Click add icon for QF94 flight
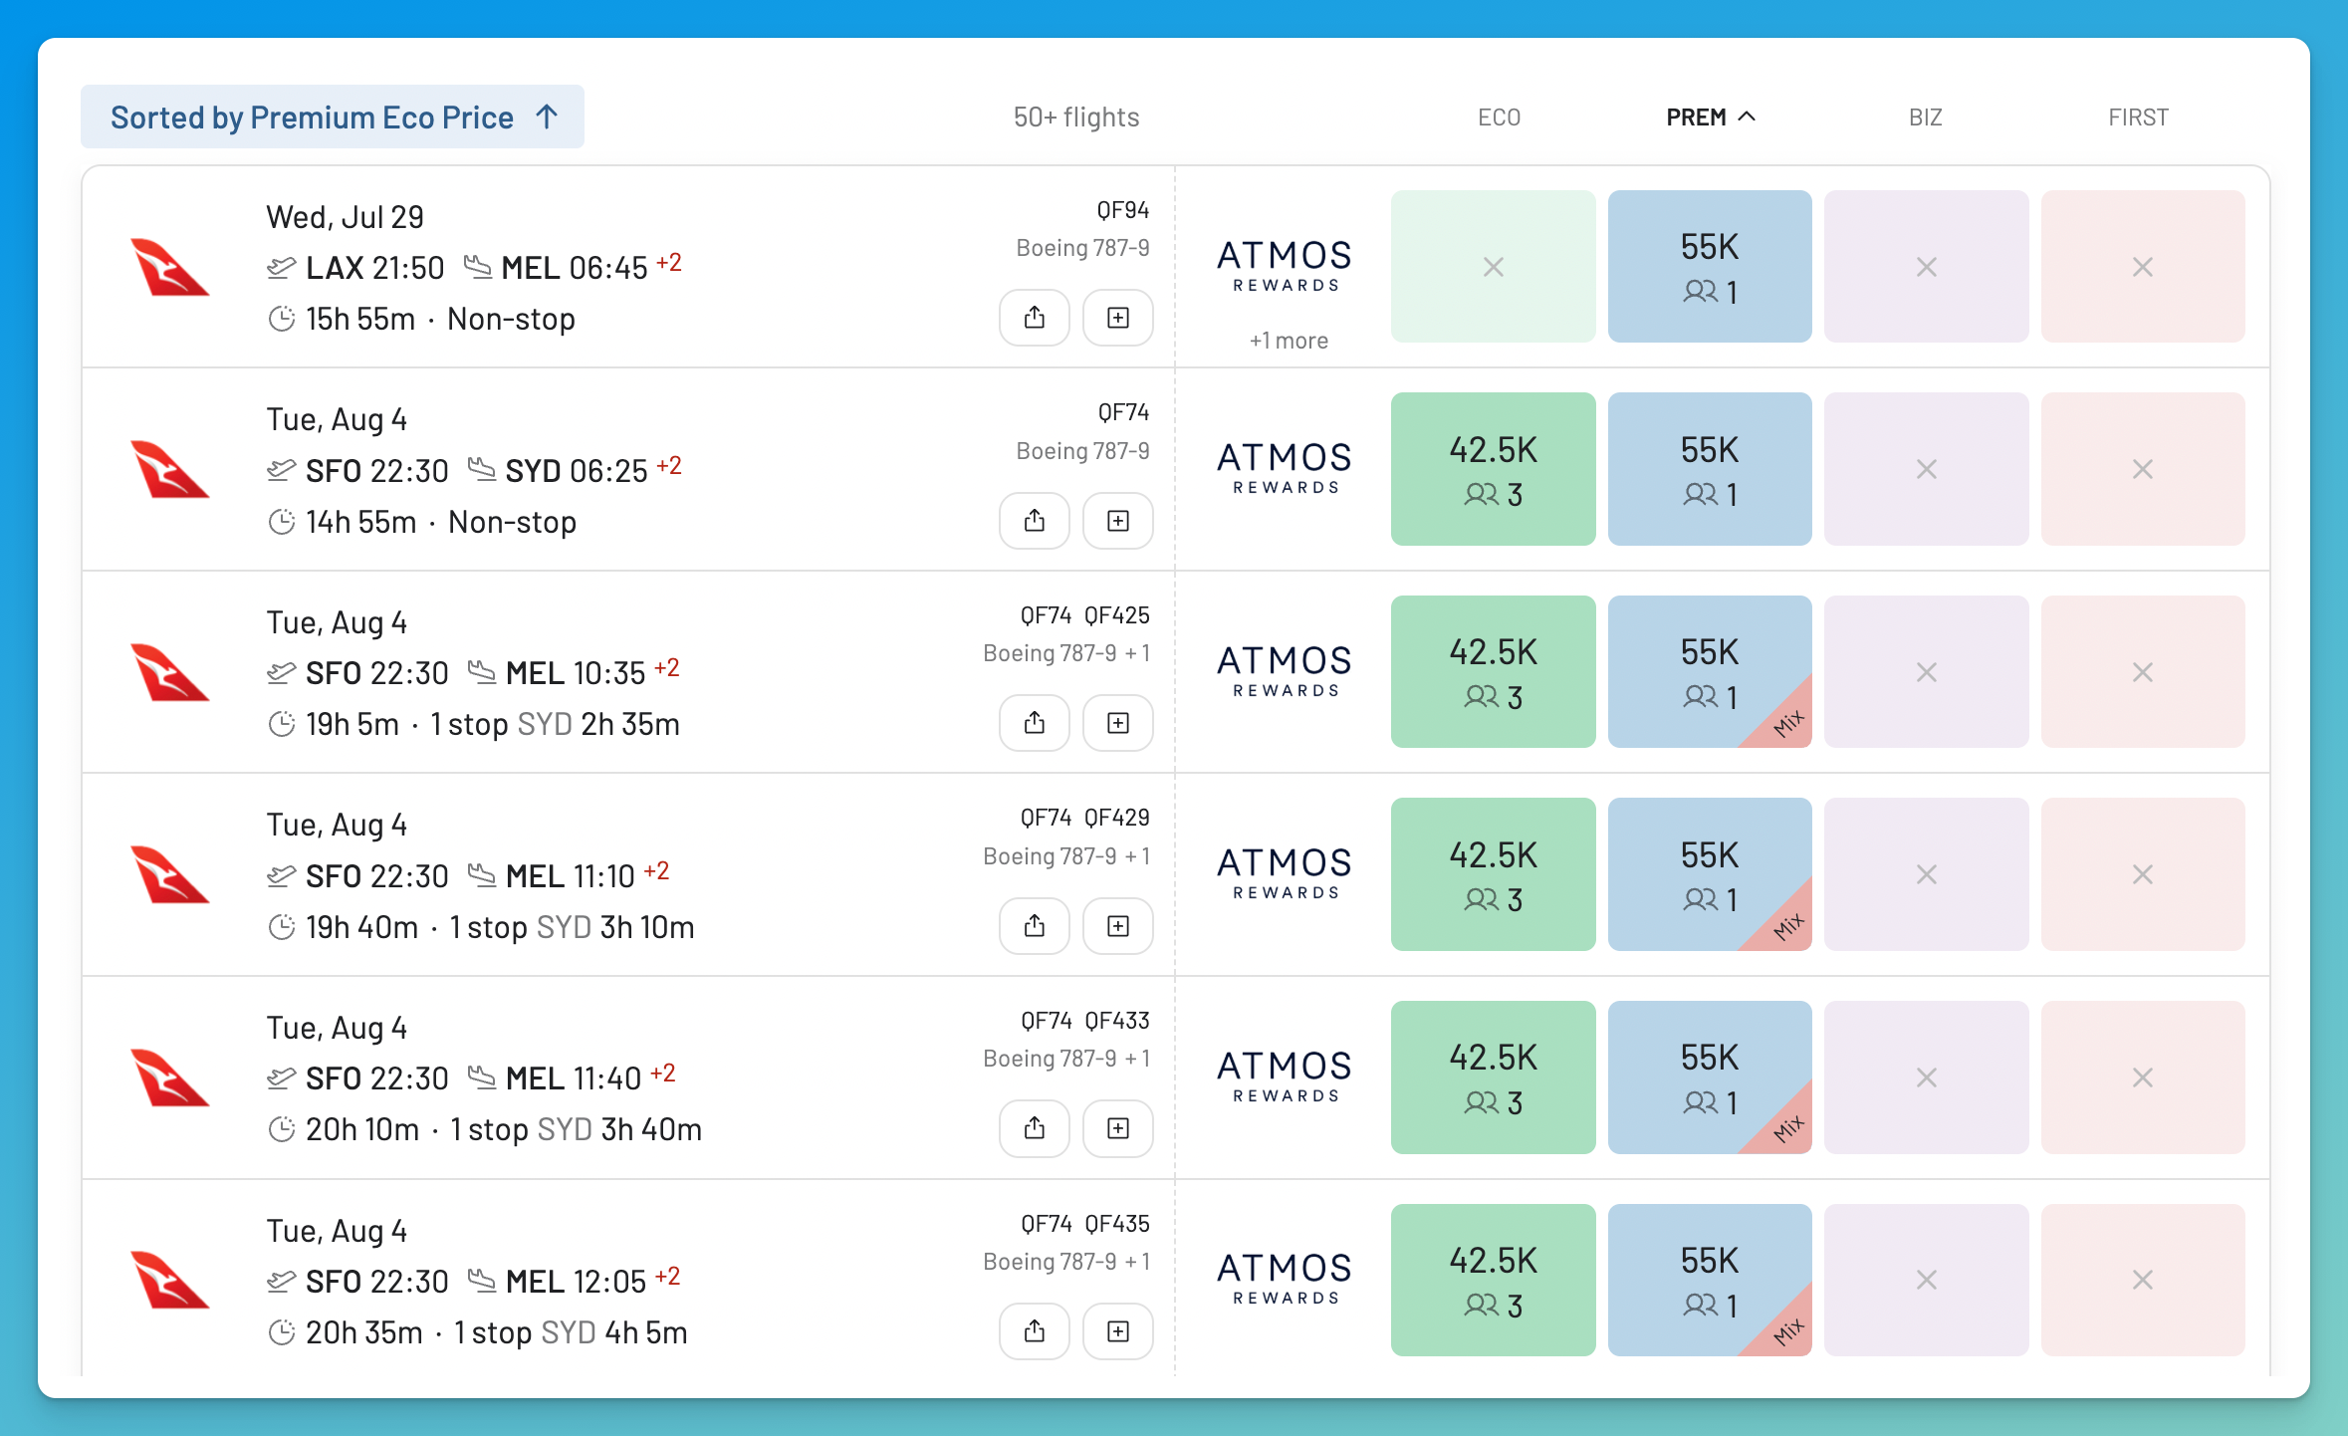The image size is (2348, 1436). click(x=1118, y=318)
